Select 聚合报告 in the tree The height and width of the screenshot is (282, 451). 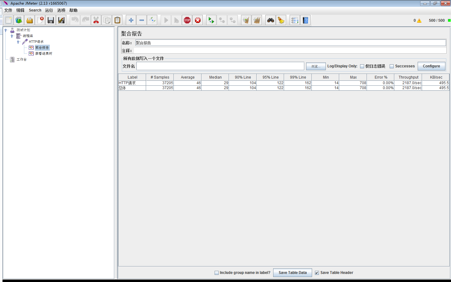42,48
